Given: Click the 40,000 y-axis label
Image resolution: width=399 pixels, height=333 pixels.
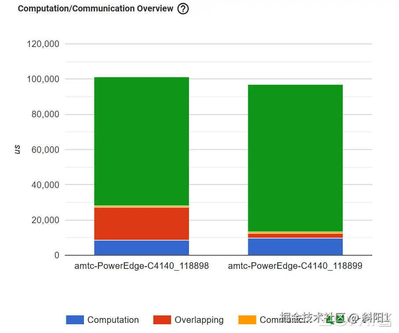Looking at the screenshot, I should pos(45,185).
